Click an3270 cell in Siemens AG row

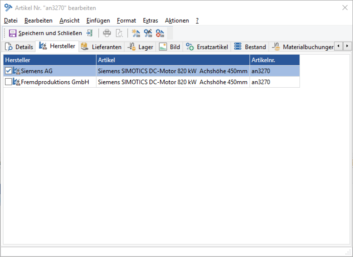coord(274,71)
